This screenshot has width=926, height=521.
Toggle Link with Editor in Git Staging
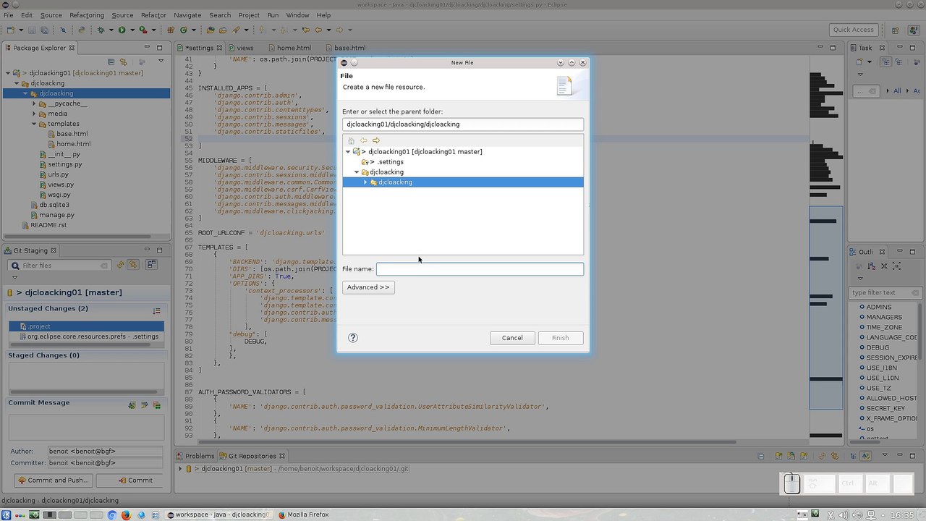(133, 266)
